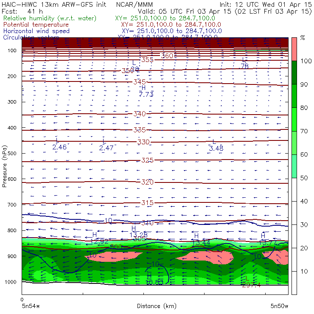Click the white color bar segment between 40 and 50
Viewport: 314px width, 314px height.
pos(294,189)
